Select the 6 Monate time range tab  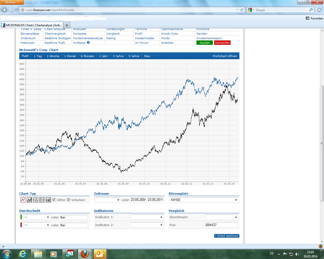point(87,56)
